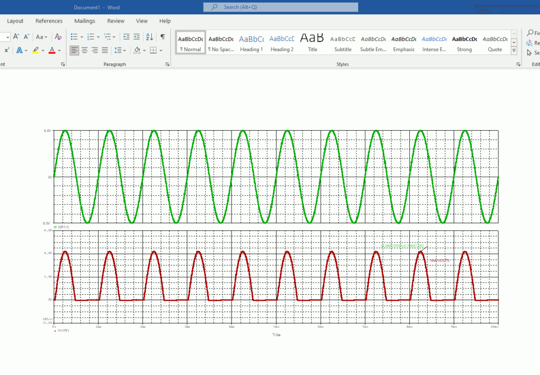Align text left
540x375 pixels.
(74, 50)
